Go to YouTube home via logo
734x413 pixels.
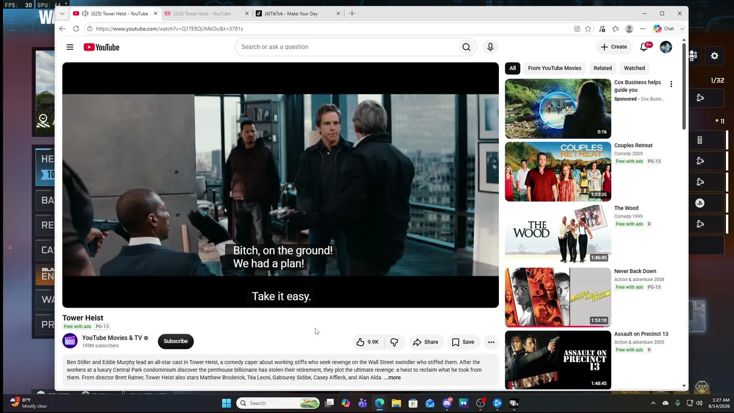(x=101, y=47)
